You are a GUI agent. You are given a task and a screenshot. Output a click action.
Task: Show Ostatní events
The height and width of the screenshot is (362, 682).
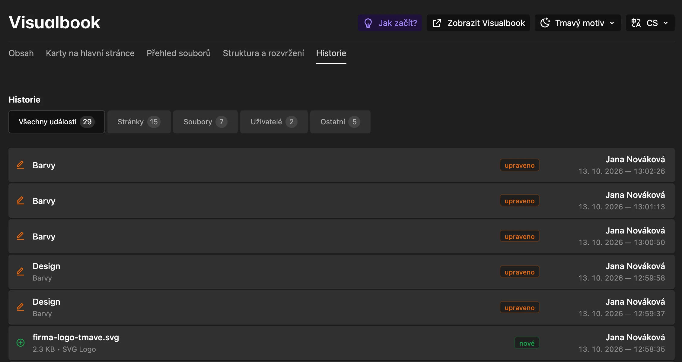340,122
